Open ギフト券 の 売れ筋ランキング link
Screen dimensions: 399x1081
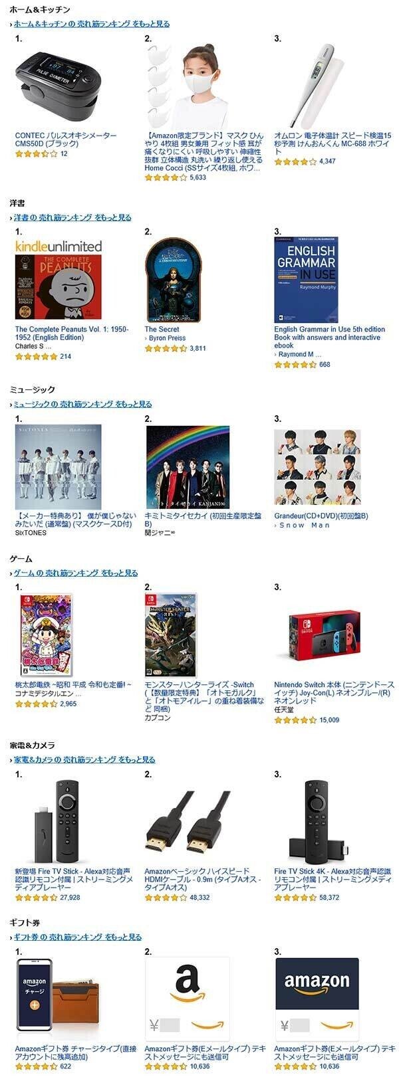click(x=78, y=937)
